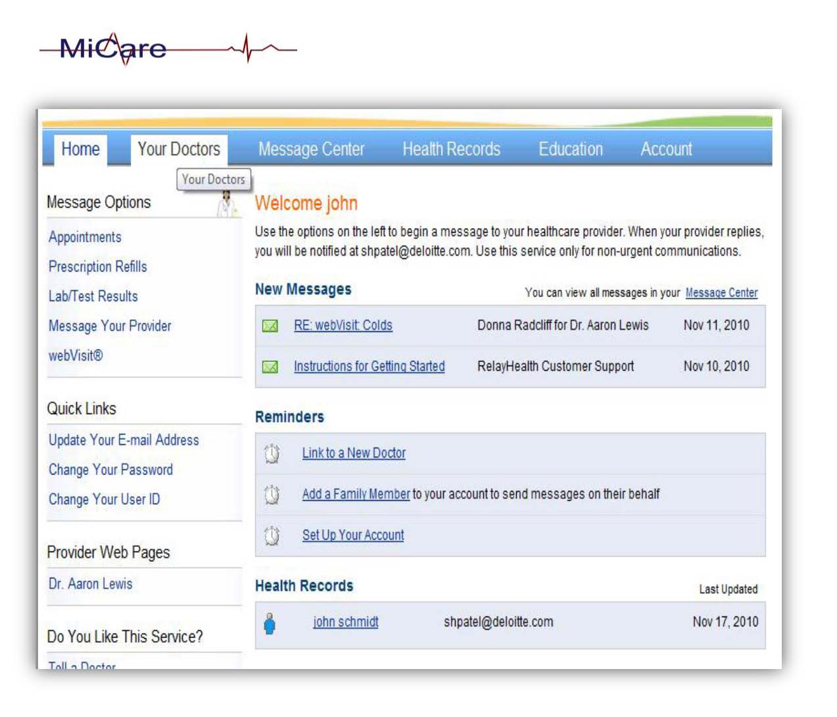Click clock icon beside Add a Family Member

point(272,494)
